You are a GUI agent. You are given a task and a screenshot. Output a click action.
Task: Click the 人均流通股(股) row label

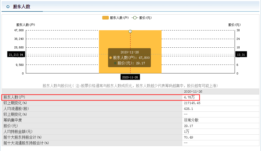(16, 109)
